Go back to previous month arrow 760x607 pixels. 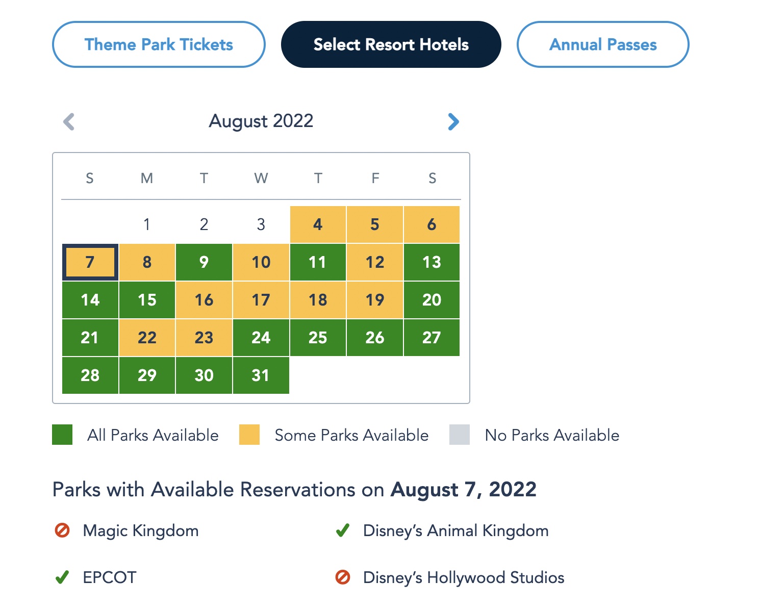pos(69,121)
